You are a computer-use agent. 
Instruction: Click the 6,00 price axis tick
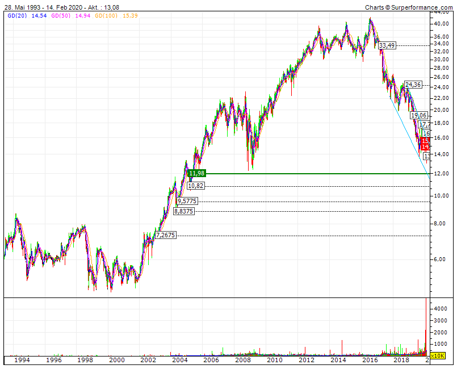click(440, 259)
